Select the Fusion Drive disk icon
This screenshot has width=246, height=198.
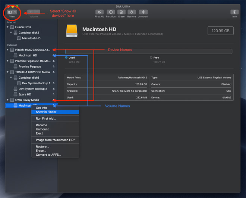pyautogui.click(x=12, y=27)
